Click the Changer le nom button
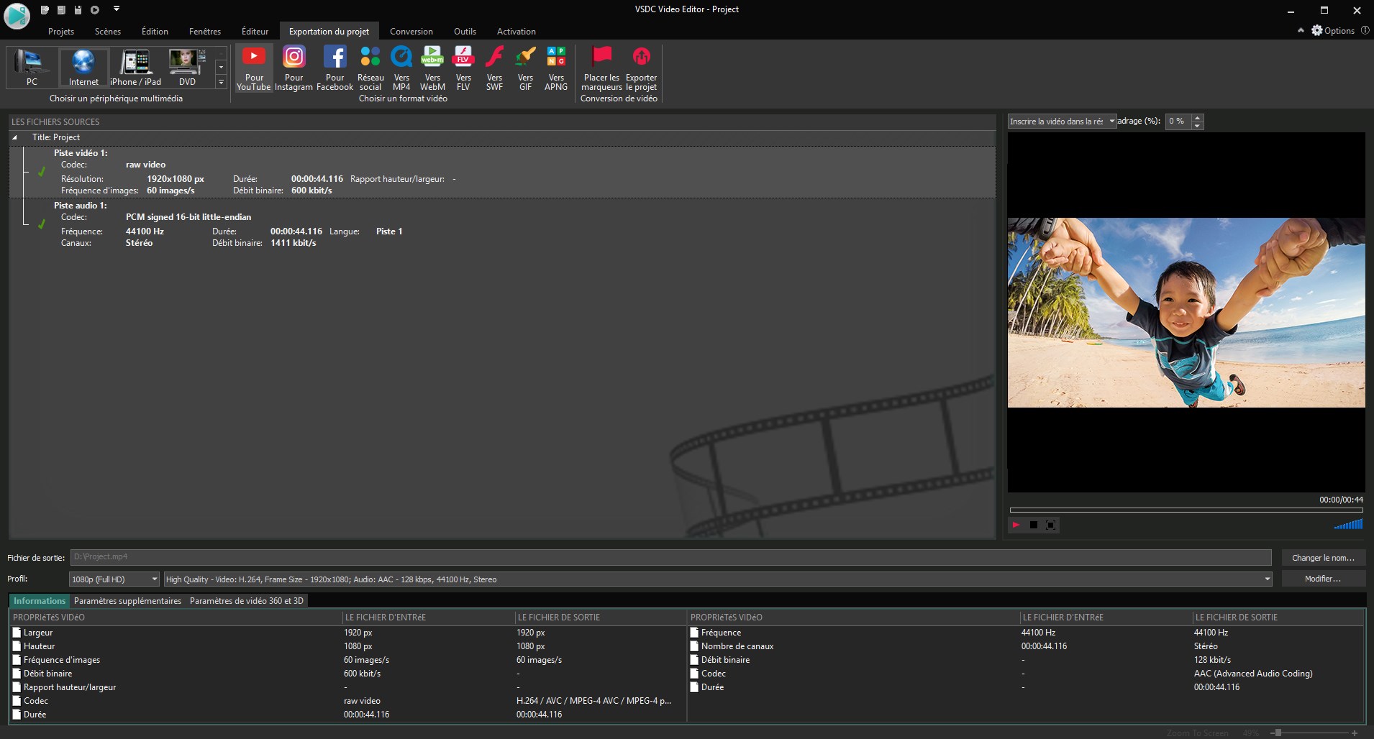This screenshot has width=1374, height=739. (1323, 558)
